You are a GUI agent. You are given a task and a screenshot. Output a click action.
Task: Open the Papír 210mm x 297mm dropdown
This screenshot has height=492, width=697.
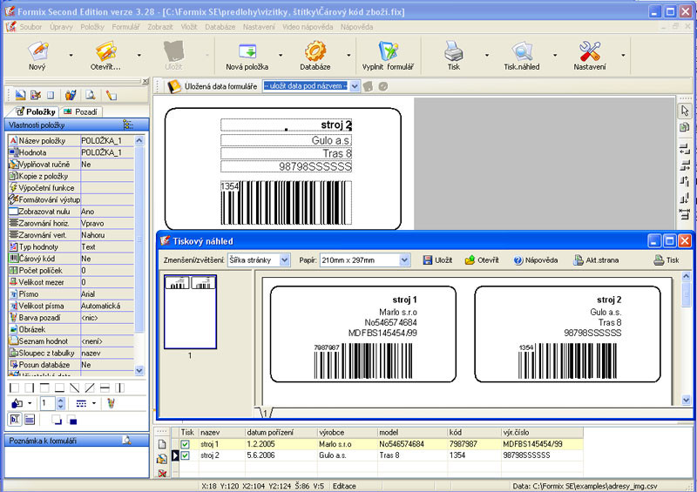tap(404, 260)
